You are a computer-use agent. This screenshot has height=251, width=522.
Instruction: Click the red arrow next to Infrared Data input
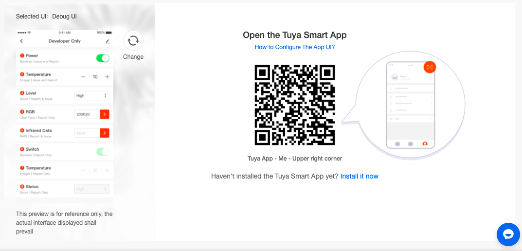pyautogui.click(x=105, y=133)
